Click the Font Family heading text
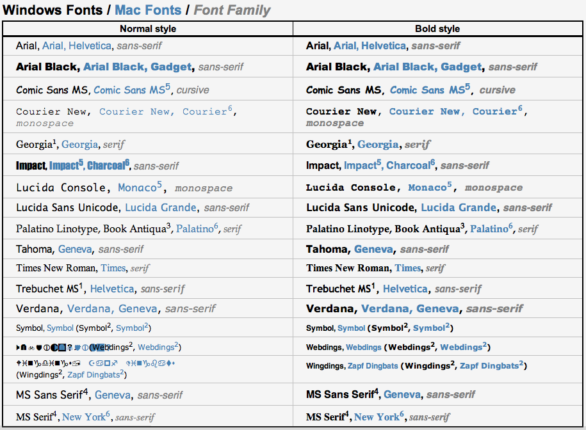This screenshot has height=430, width=586. coord(232,10)
